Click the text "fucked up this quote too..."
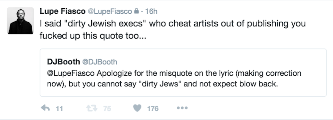This screenshot has width=333, height=120. pyautogui.click(x=93, y=36)
